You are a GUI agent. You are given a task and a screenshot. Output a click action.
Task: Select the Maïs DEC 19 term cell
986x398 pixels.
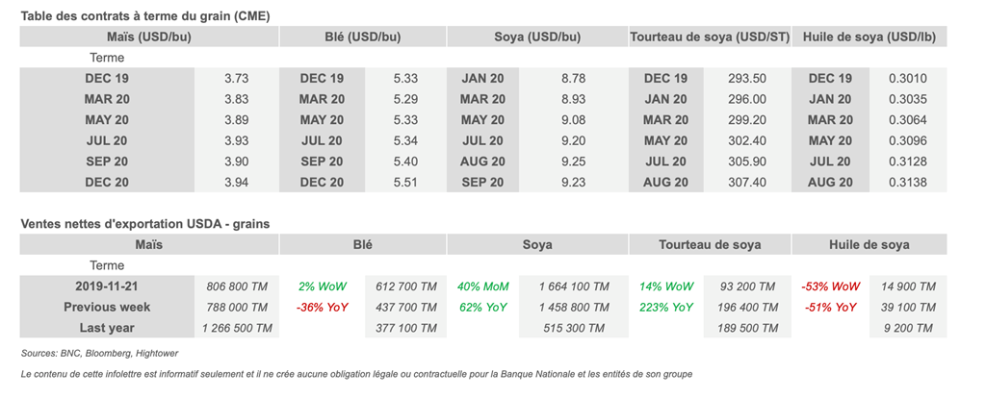tap(107, 79)
